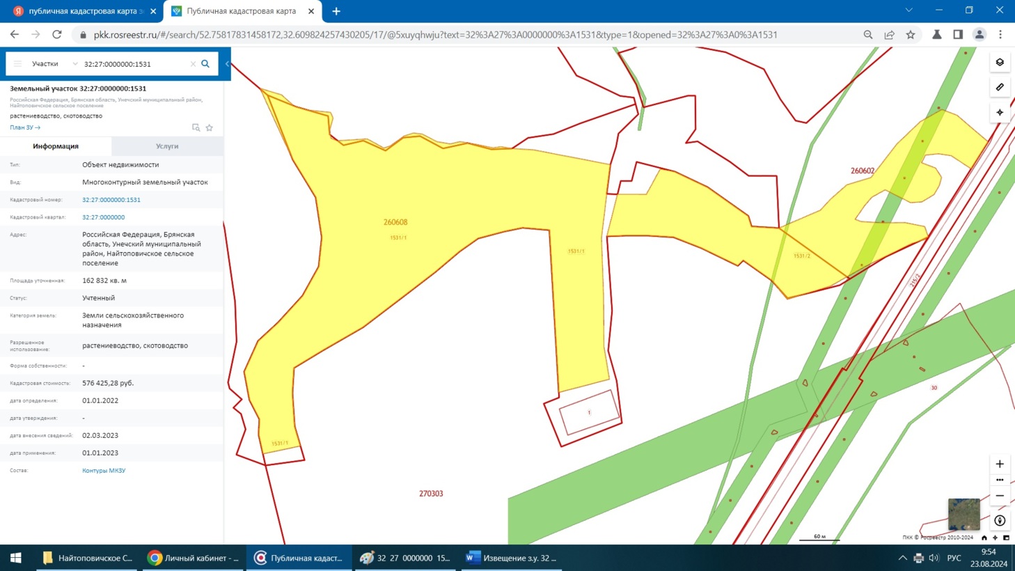Open the hamburger menu in search bar

point(18,64)
